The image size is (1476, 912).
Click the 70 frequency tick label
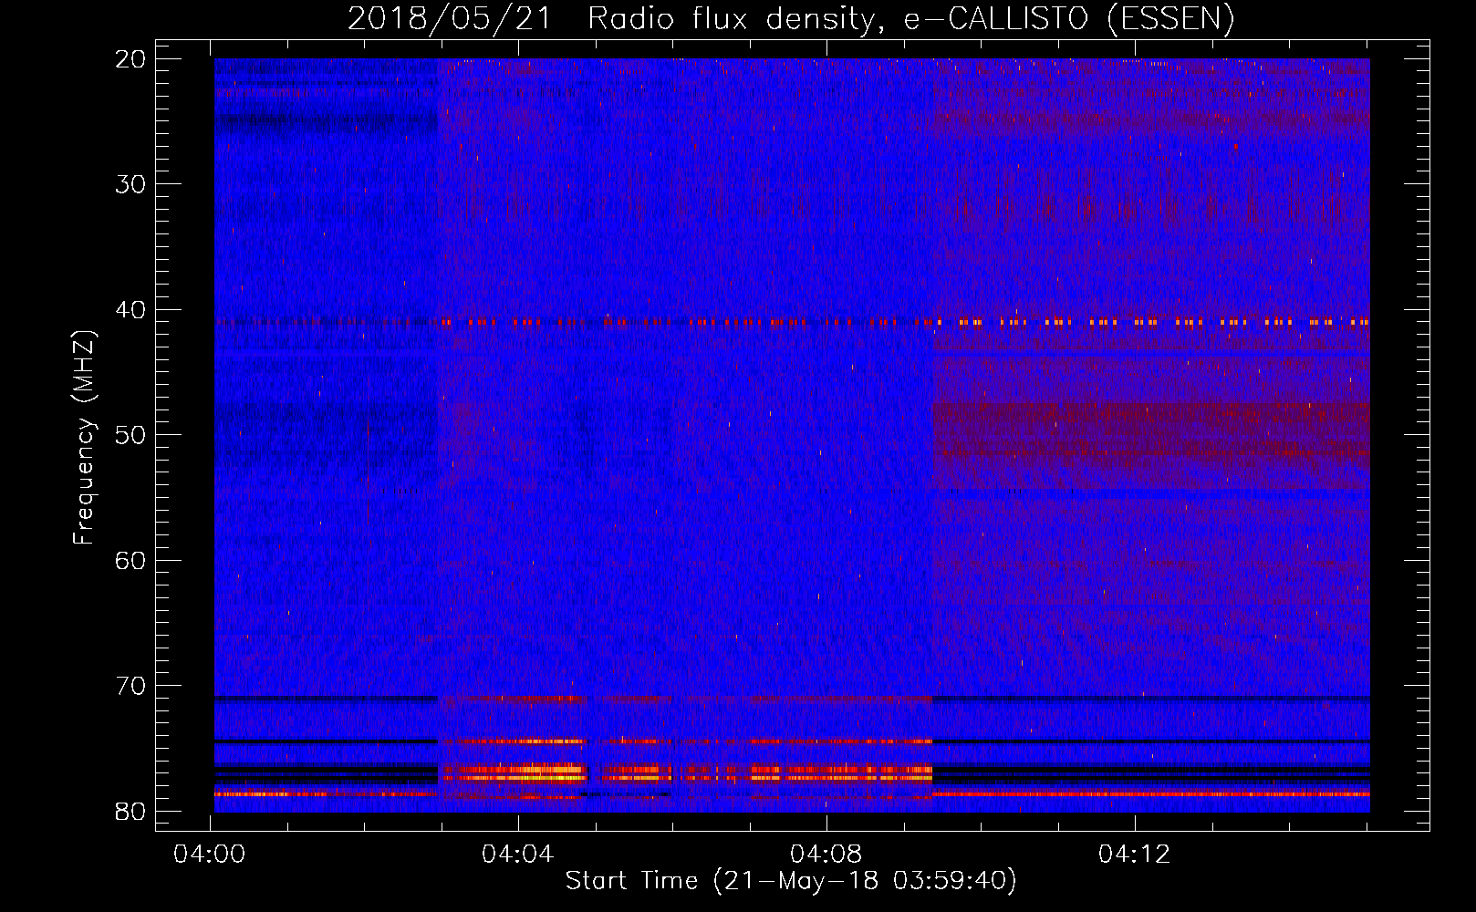point(131,686)
